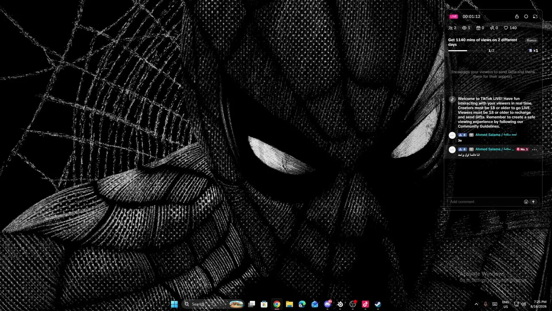Focus the Add comment field

point(485,202)
